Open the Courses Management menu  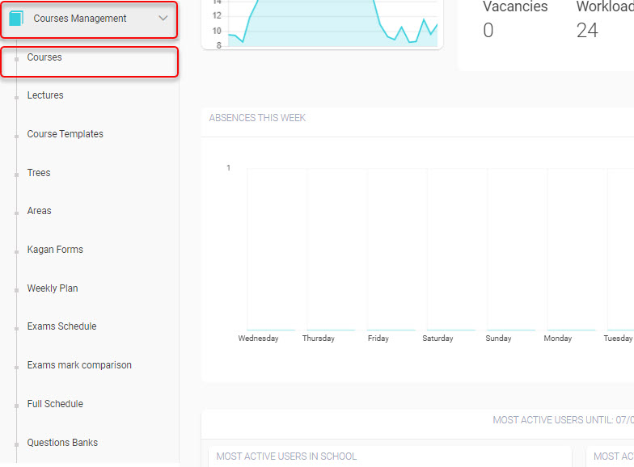pos(80,19)
